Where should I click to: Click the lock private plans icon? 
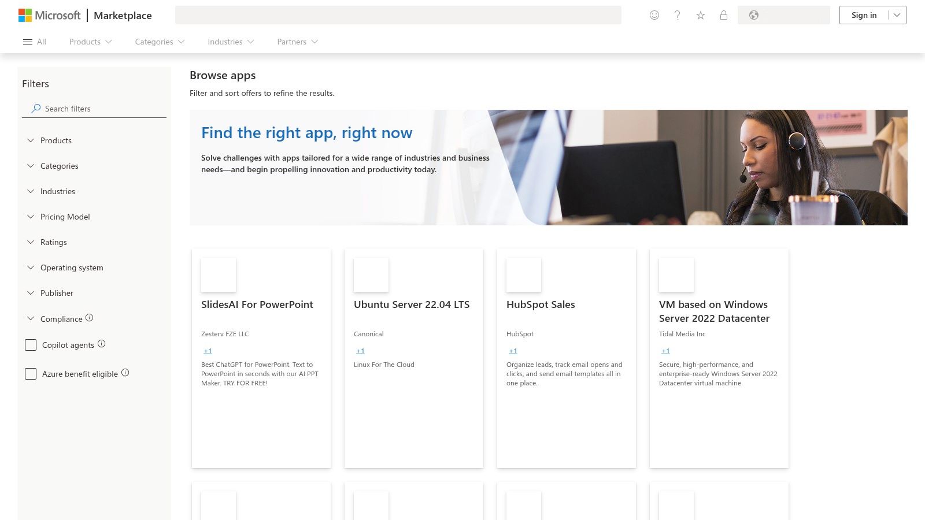pyautogui.click(x=723, y=15)
